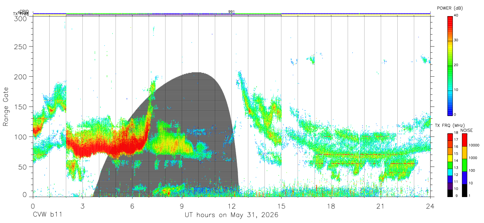The image size is (484, 223).
Task: Select the 24 tick on UT hours axis
Action: point(430,206)
